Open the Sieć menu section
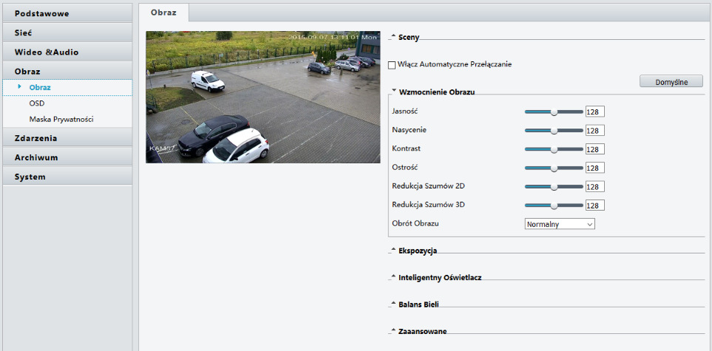 tap(67, 33)
